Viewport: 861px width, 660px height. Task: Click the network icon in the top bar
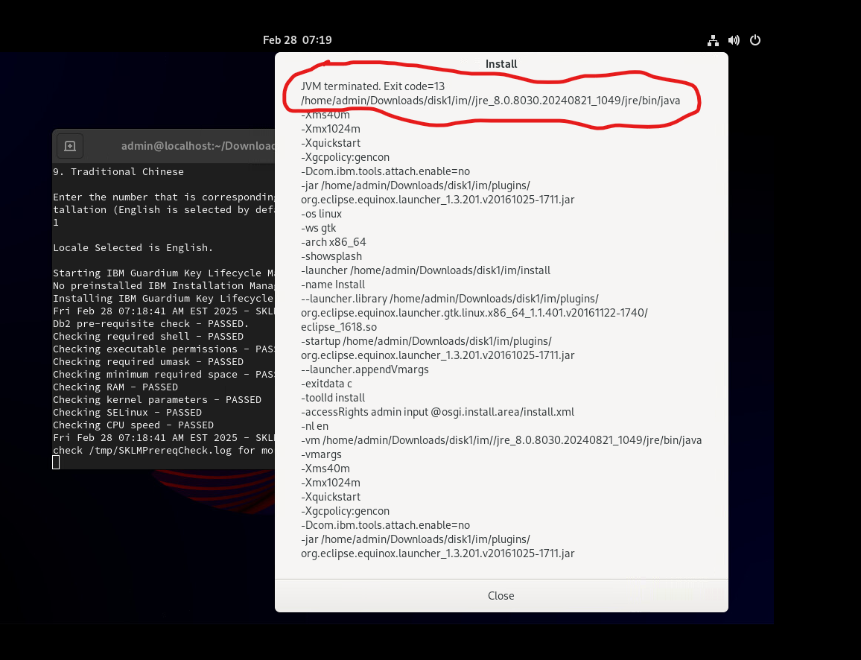coord(713,40)
